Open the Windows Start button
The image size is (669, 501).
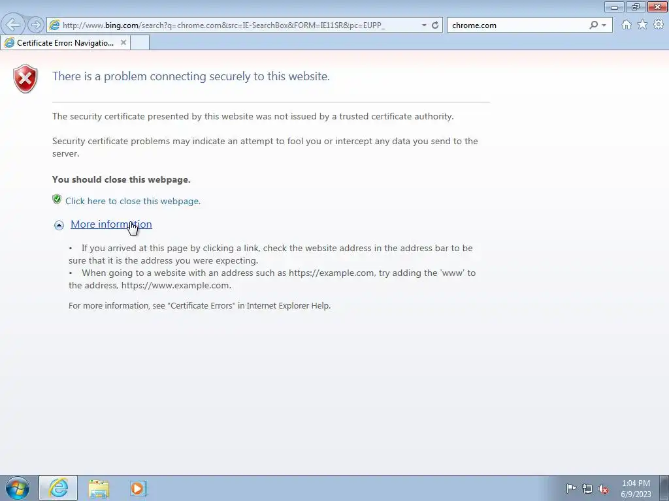tap(17, 488)
